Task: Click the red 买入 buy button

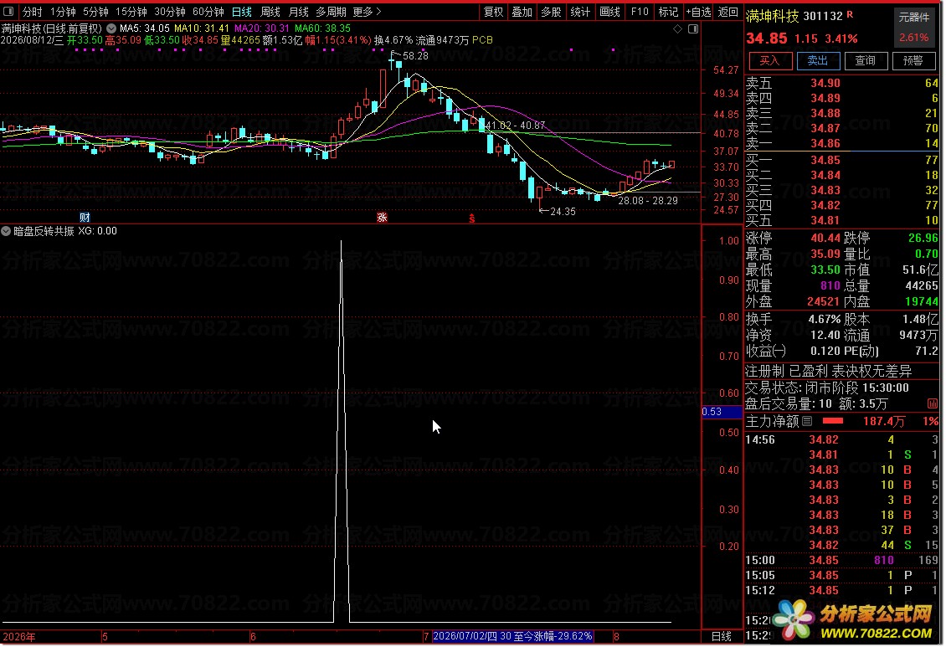Action: (769, 60)
